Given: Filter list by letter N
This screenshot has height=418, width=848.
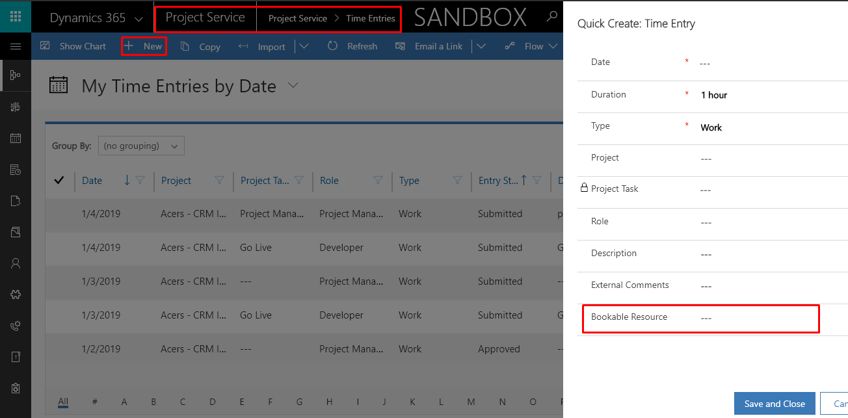Looking at the screenshot, I should point(503,402).
